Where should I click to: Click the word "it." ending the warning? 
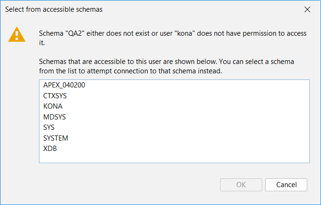[x=42, y=43]
